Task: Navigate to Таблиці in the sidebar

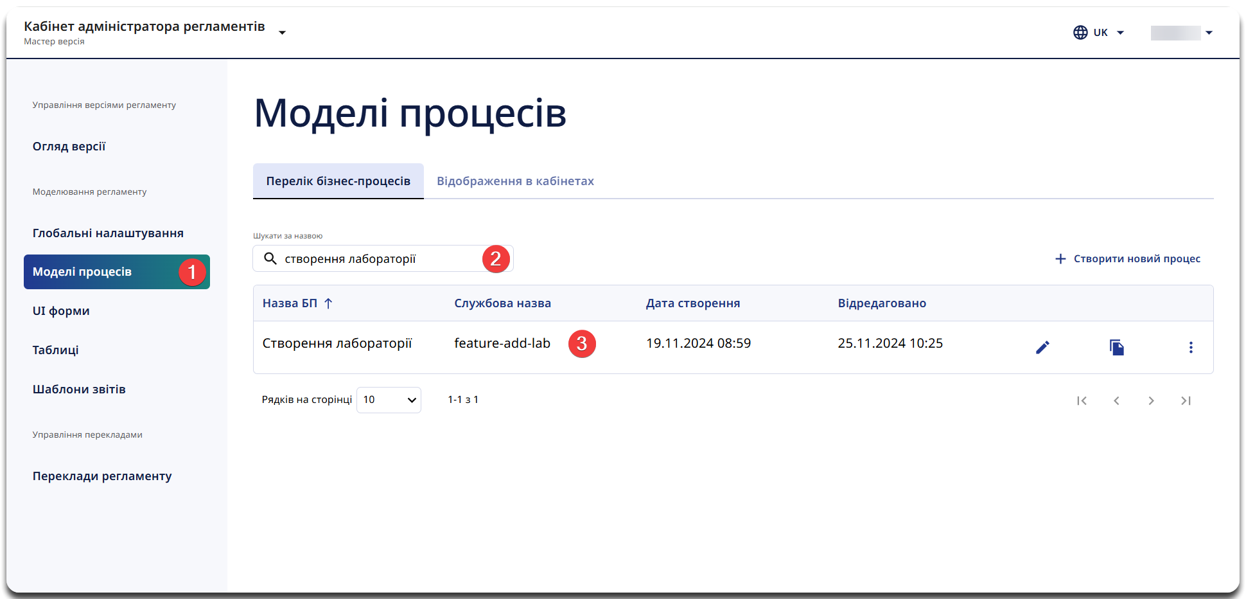Action: [x=56, y=350]
